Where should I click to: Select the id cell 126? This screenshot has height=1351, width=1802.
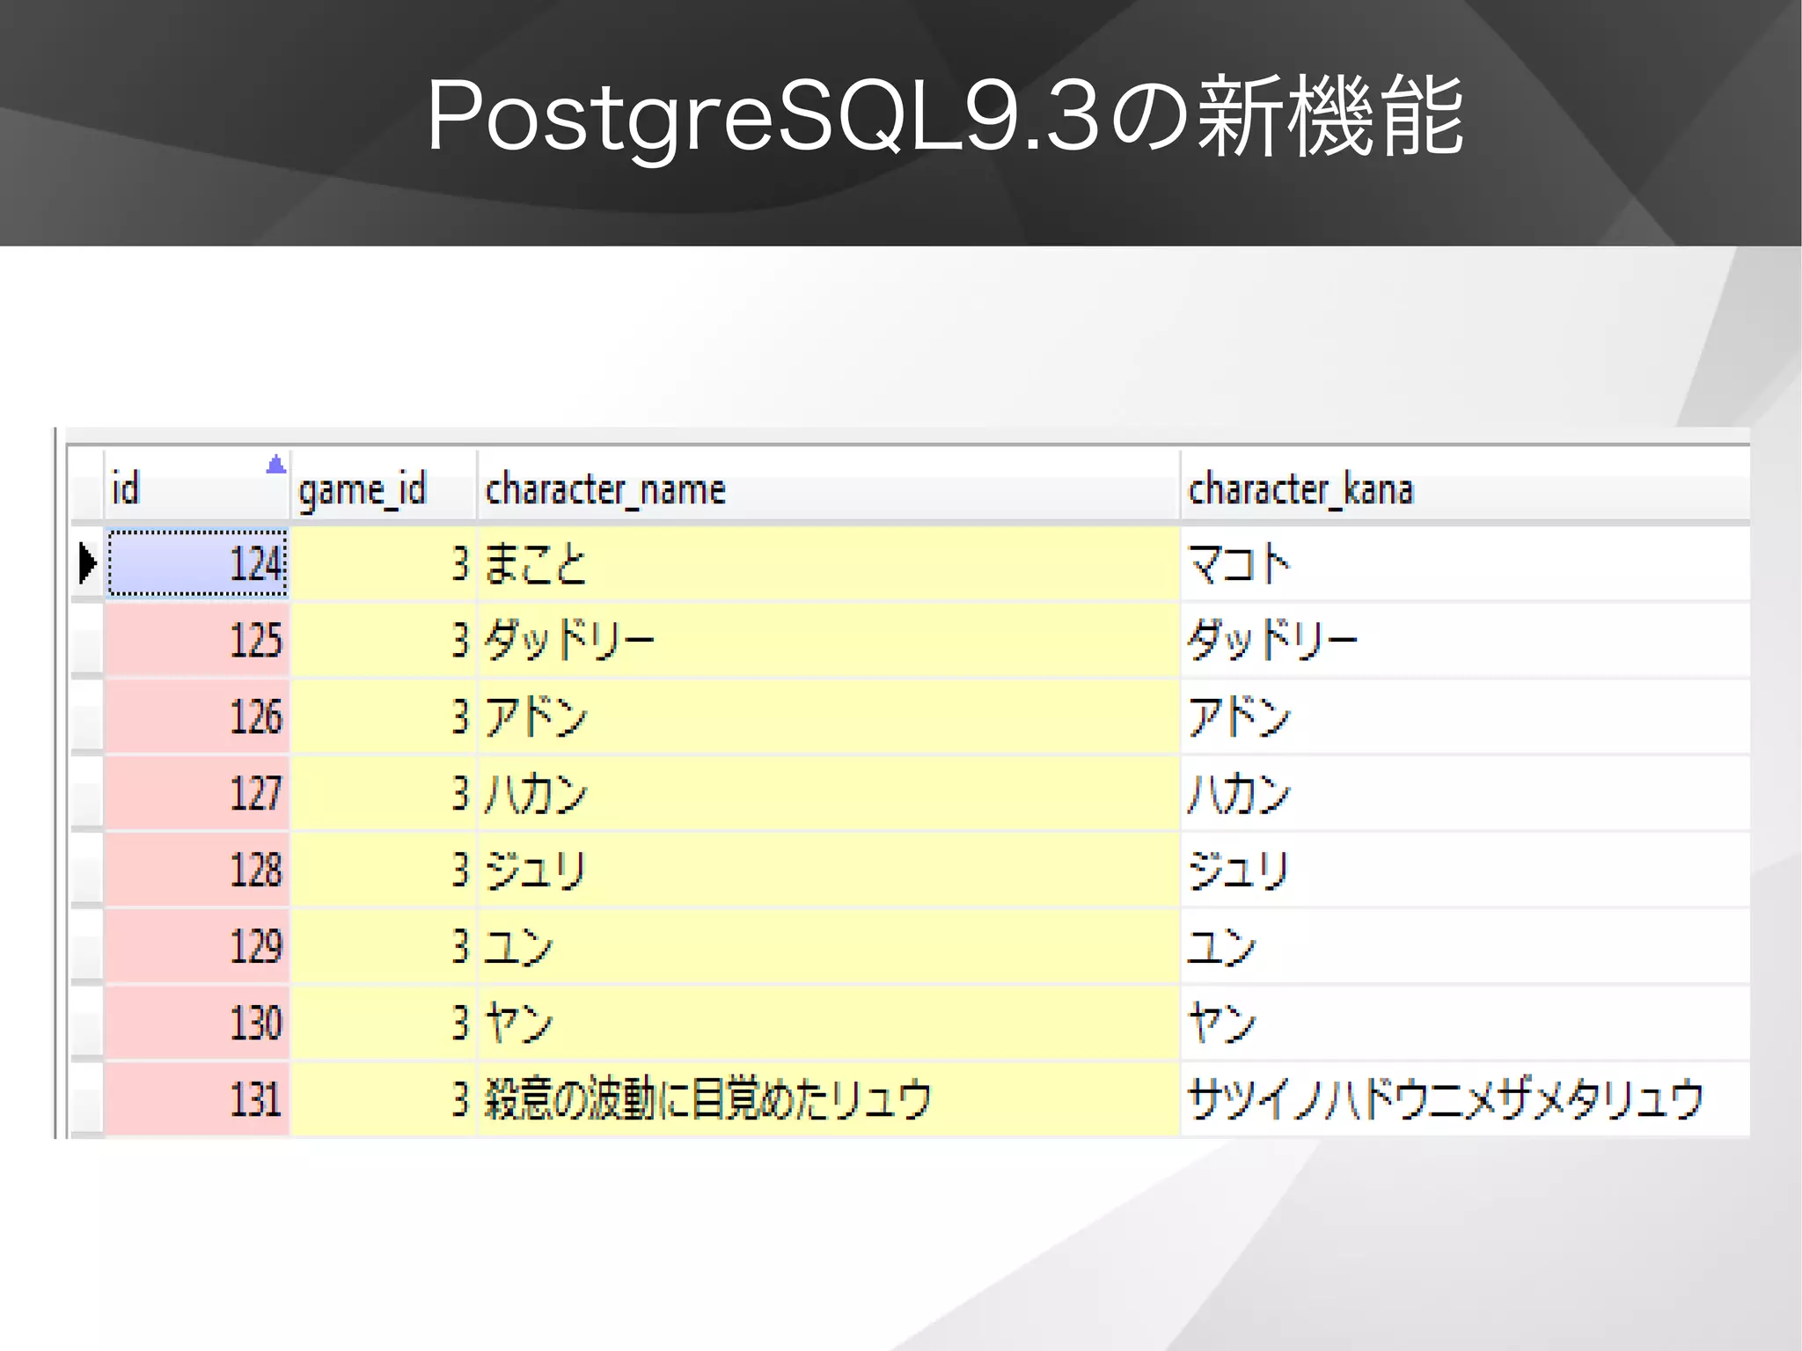click(x=197, y=716)
